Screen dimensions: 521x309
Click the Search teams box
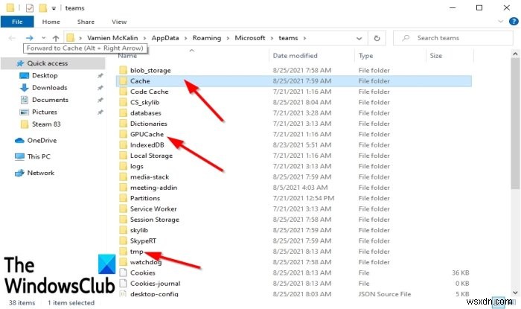453,38
